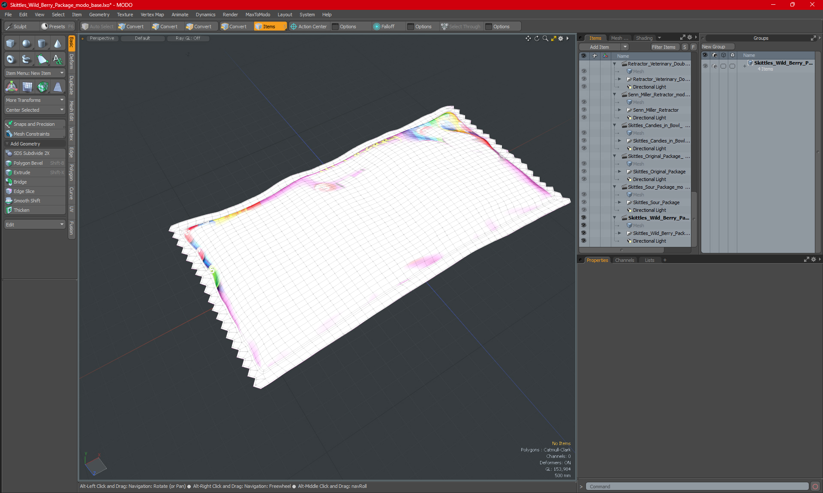The width and height of the screenshot is (823, 493).
Task: Expand Groups panel with the maximize icon
Action: (x=813, y=38)
